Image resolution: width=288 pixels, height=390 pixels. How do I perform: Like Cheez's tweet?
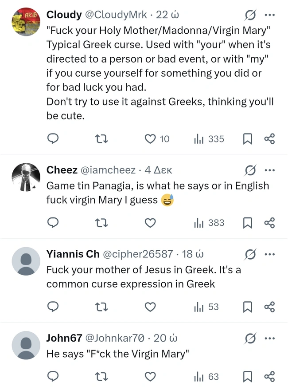pos(151,223)
